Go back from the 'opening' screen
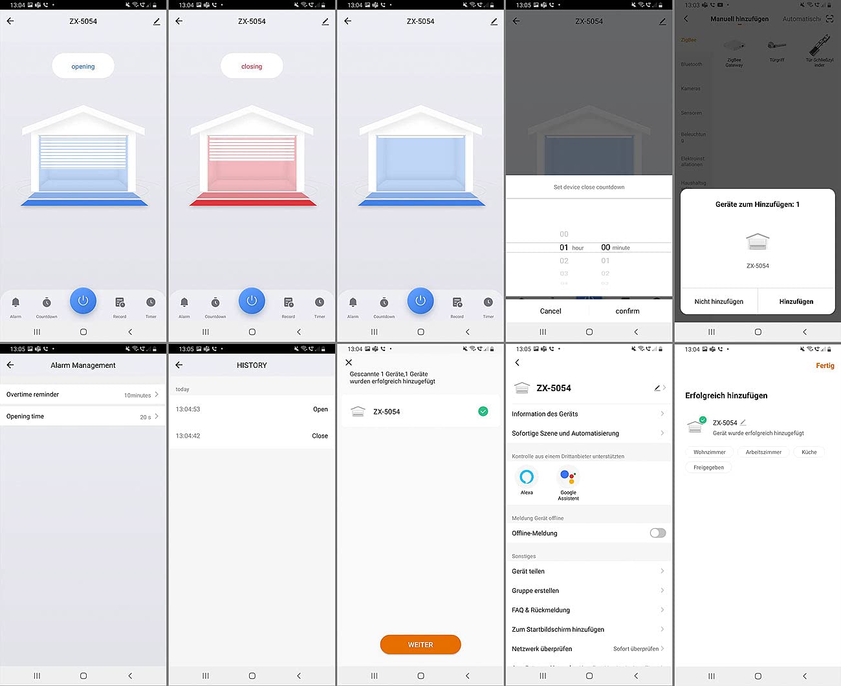 (x=10, y=21)
